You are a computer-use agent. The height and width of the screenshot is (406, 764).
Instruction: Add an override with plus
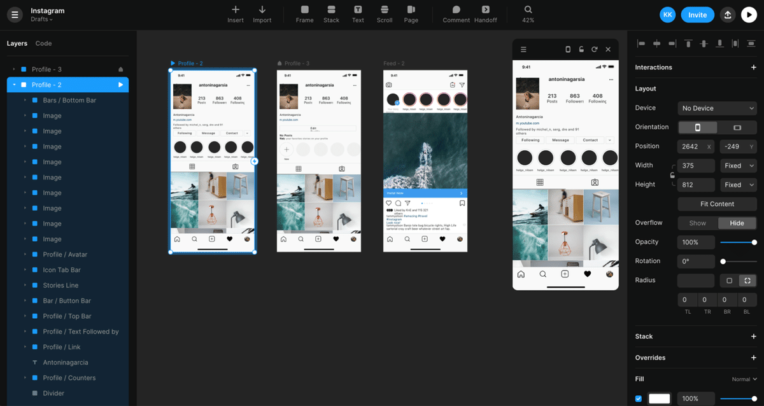pyautogui.click(x=754, y=358)
